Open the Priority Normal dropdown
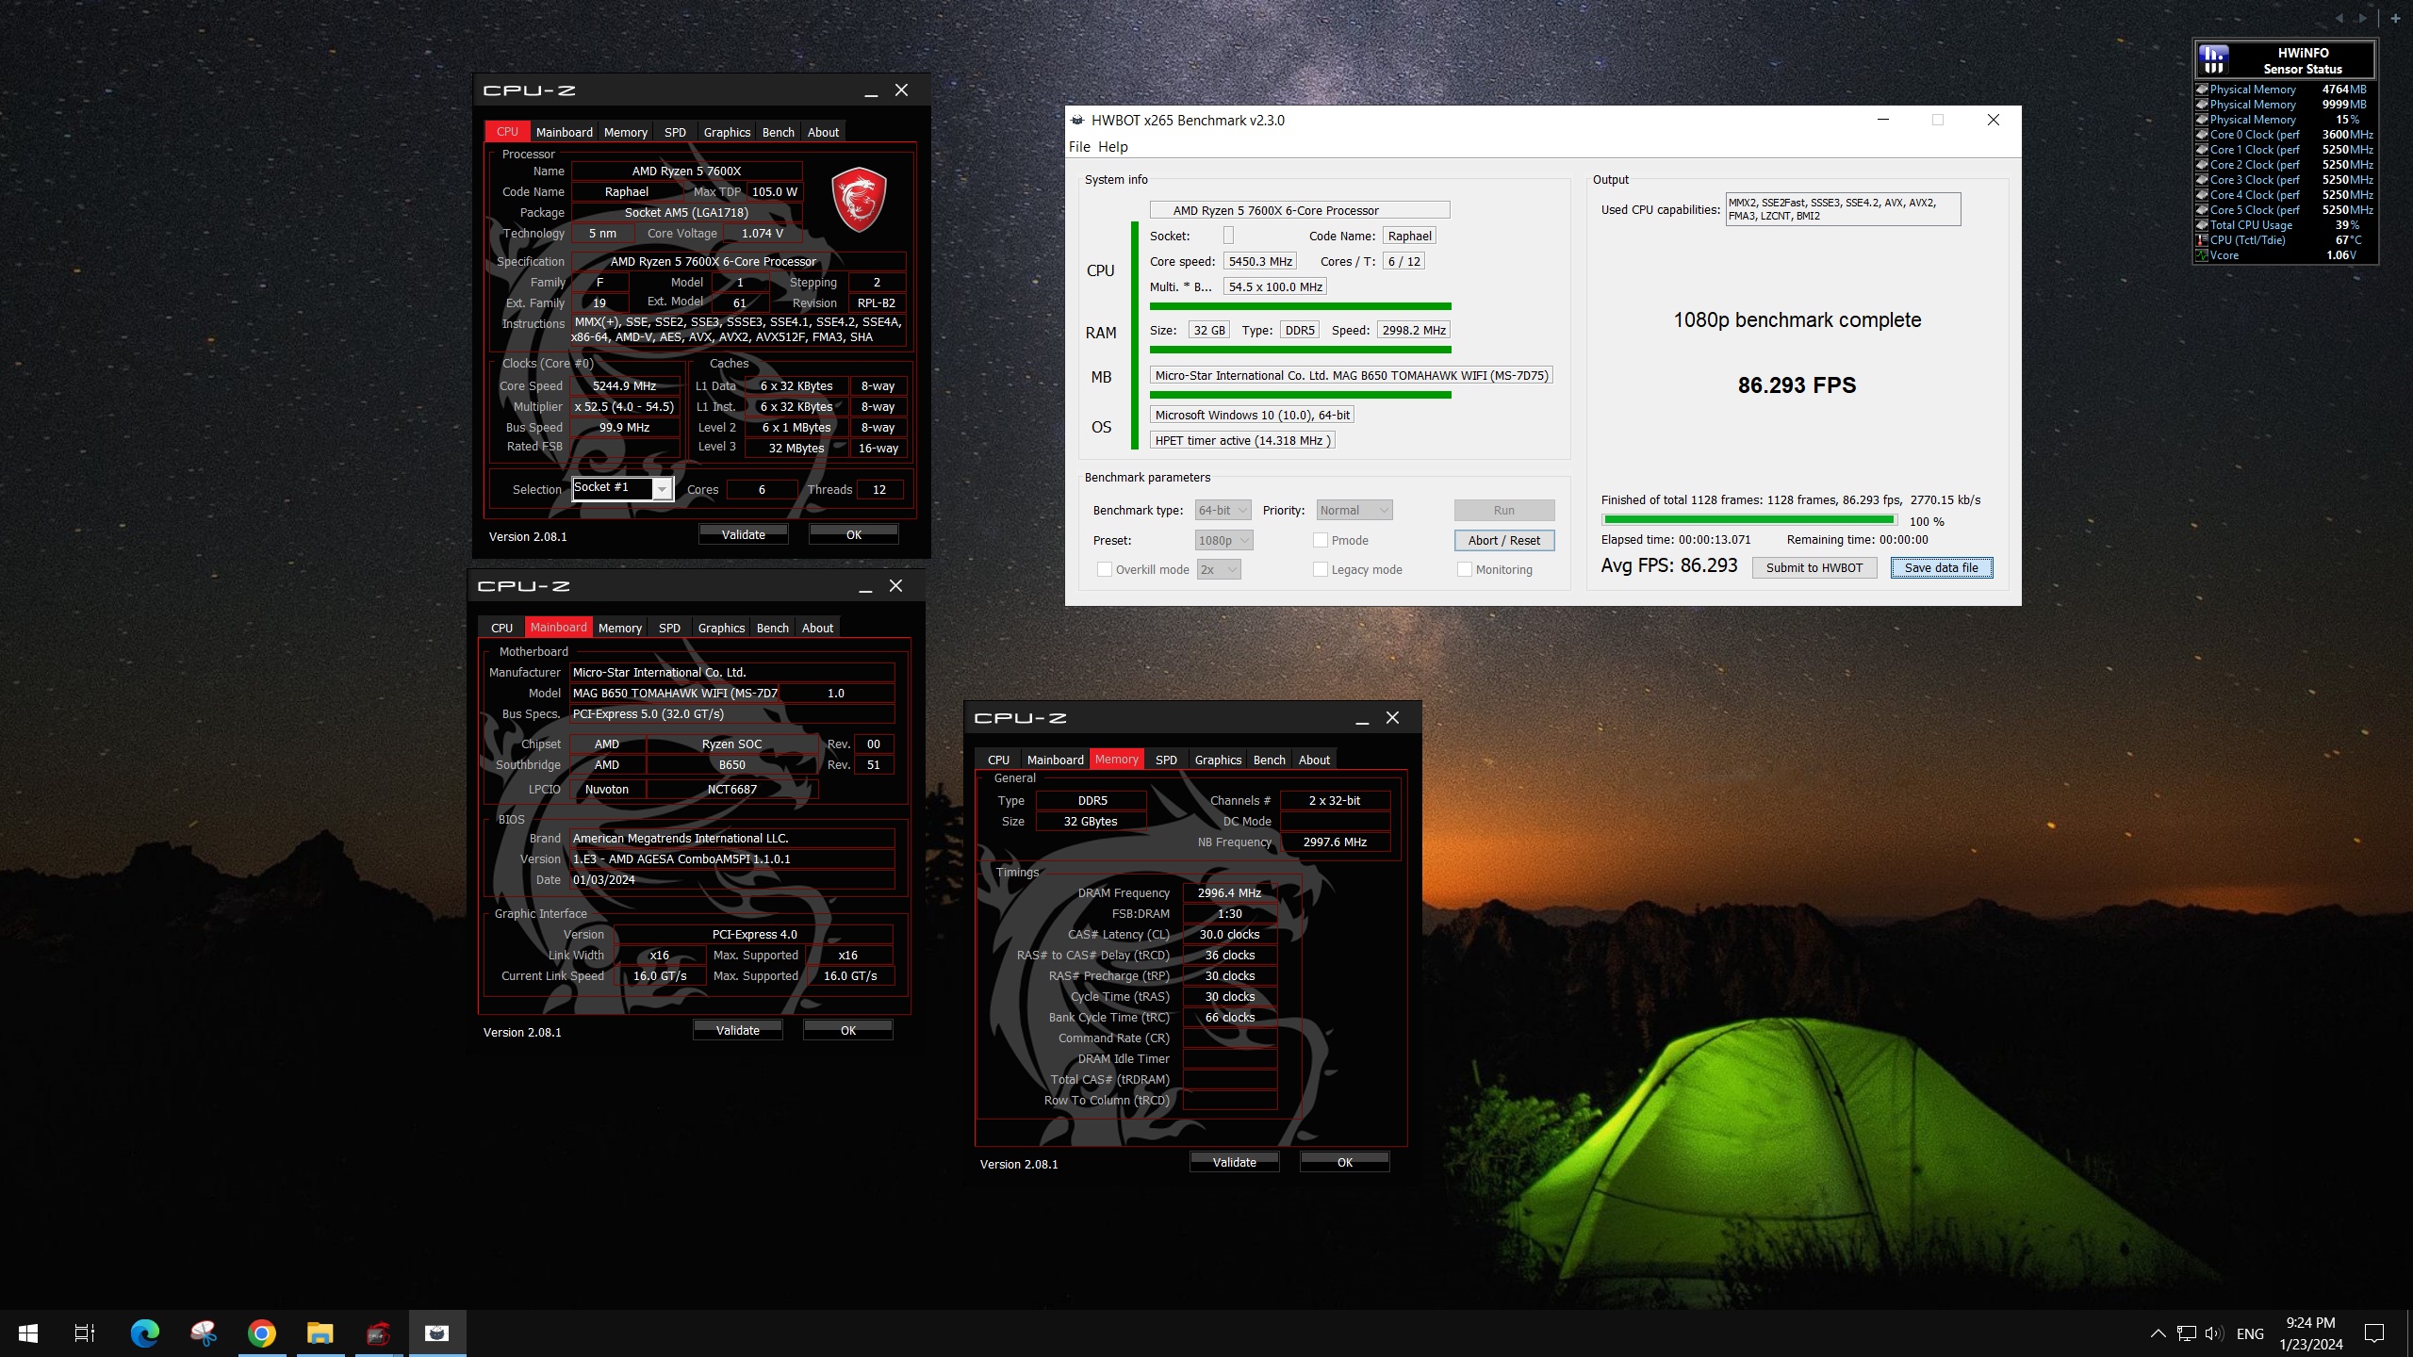Viewport: 2413px width, 1357px height. [1354, 510]
